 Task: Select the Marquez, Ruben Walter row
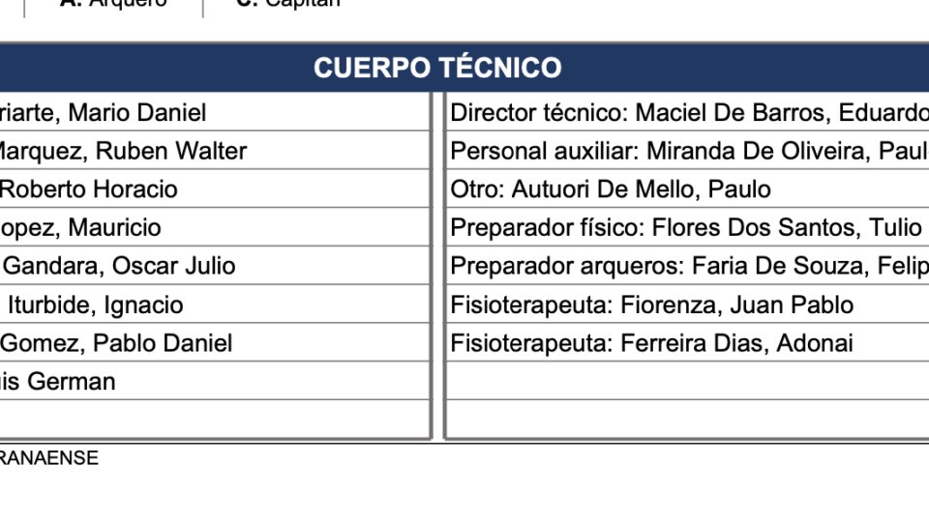click(215, 151)
